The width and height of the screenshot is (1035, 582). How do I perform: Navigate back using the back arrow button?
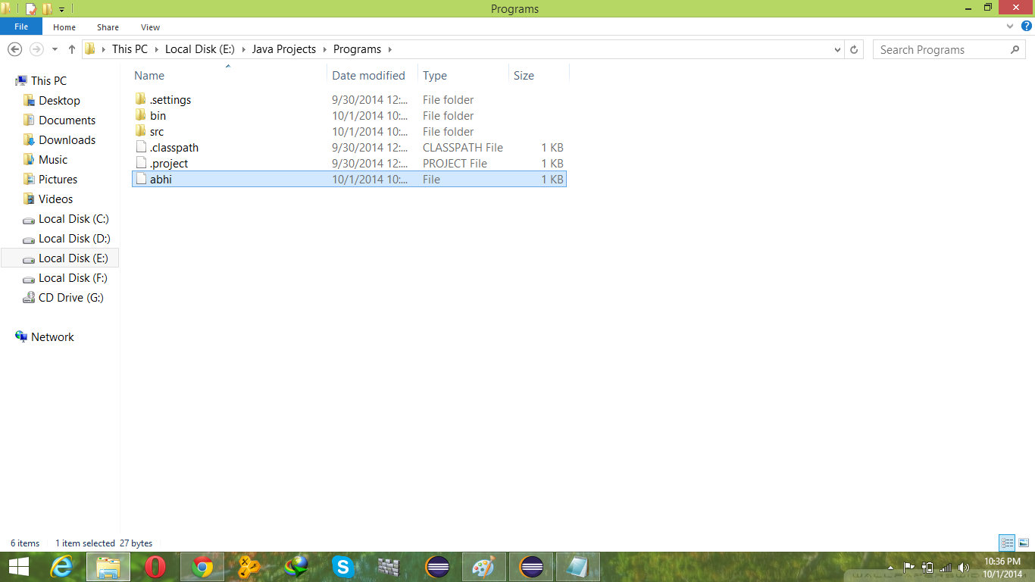click(x=14, y=49)
